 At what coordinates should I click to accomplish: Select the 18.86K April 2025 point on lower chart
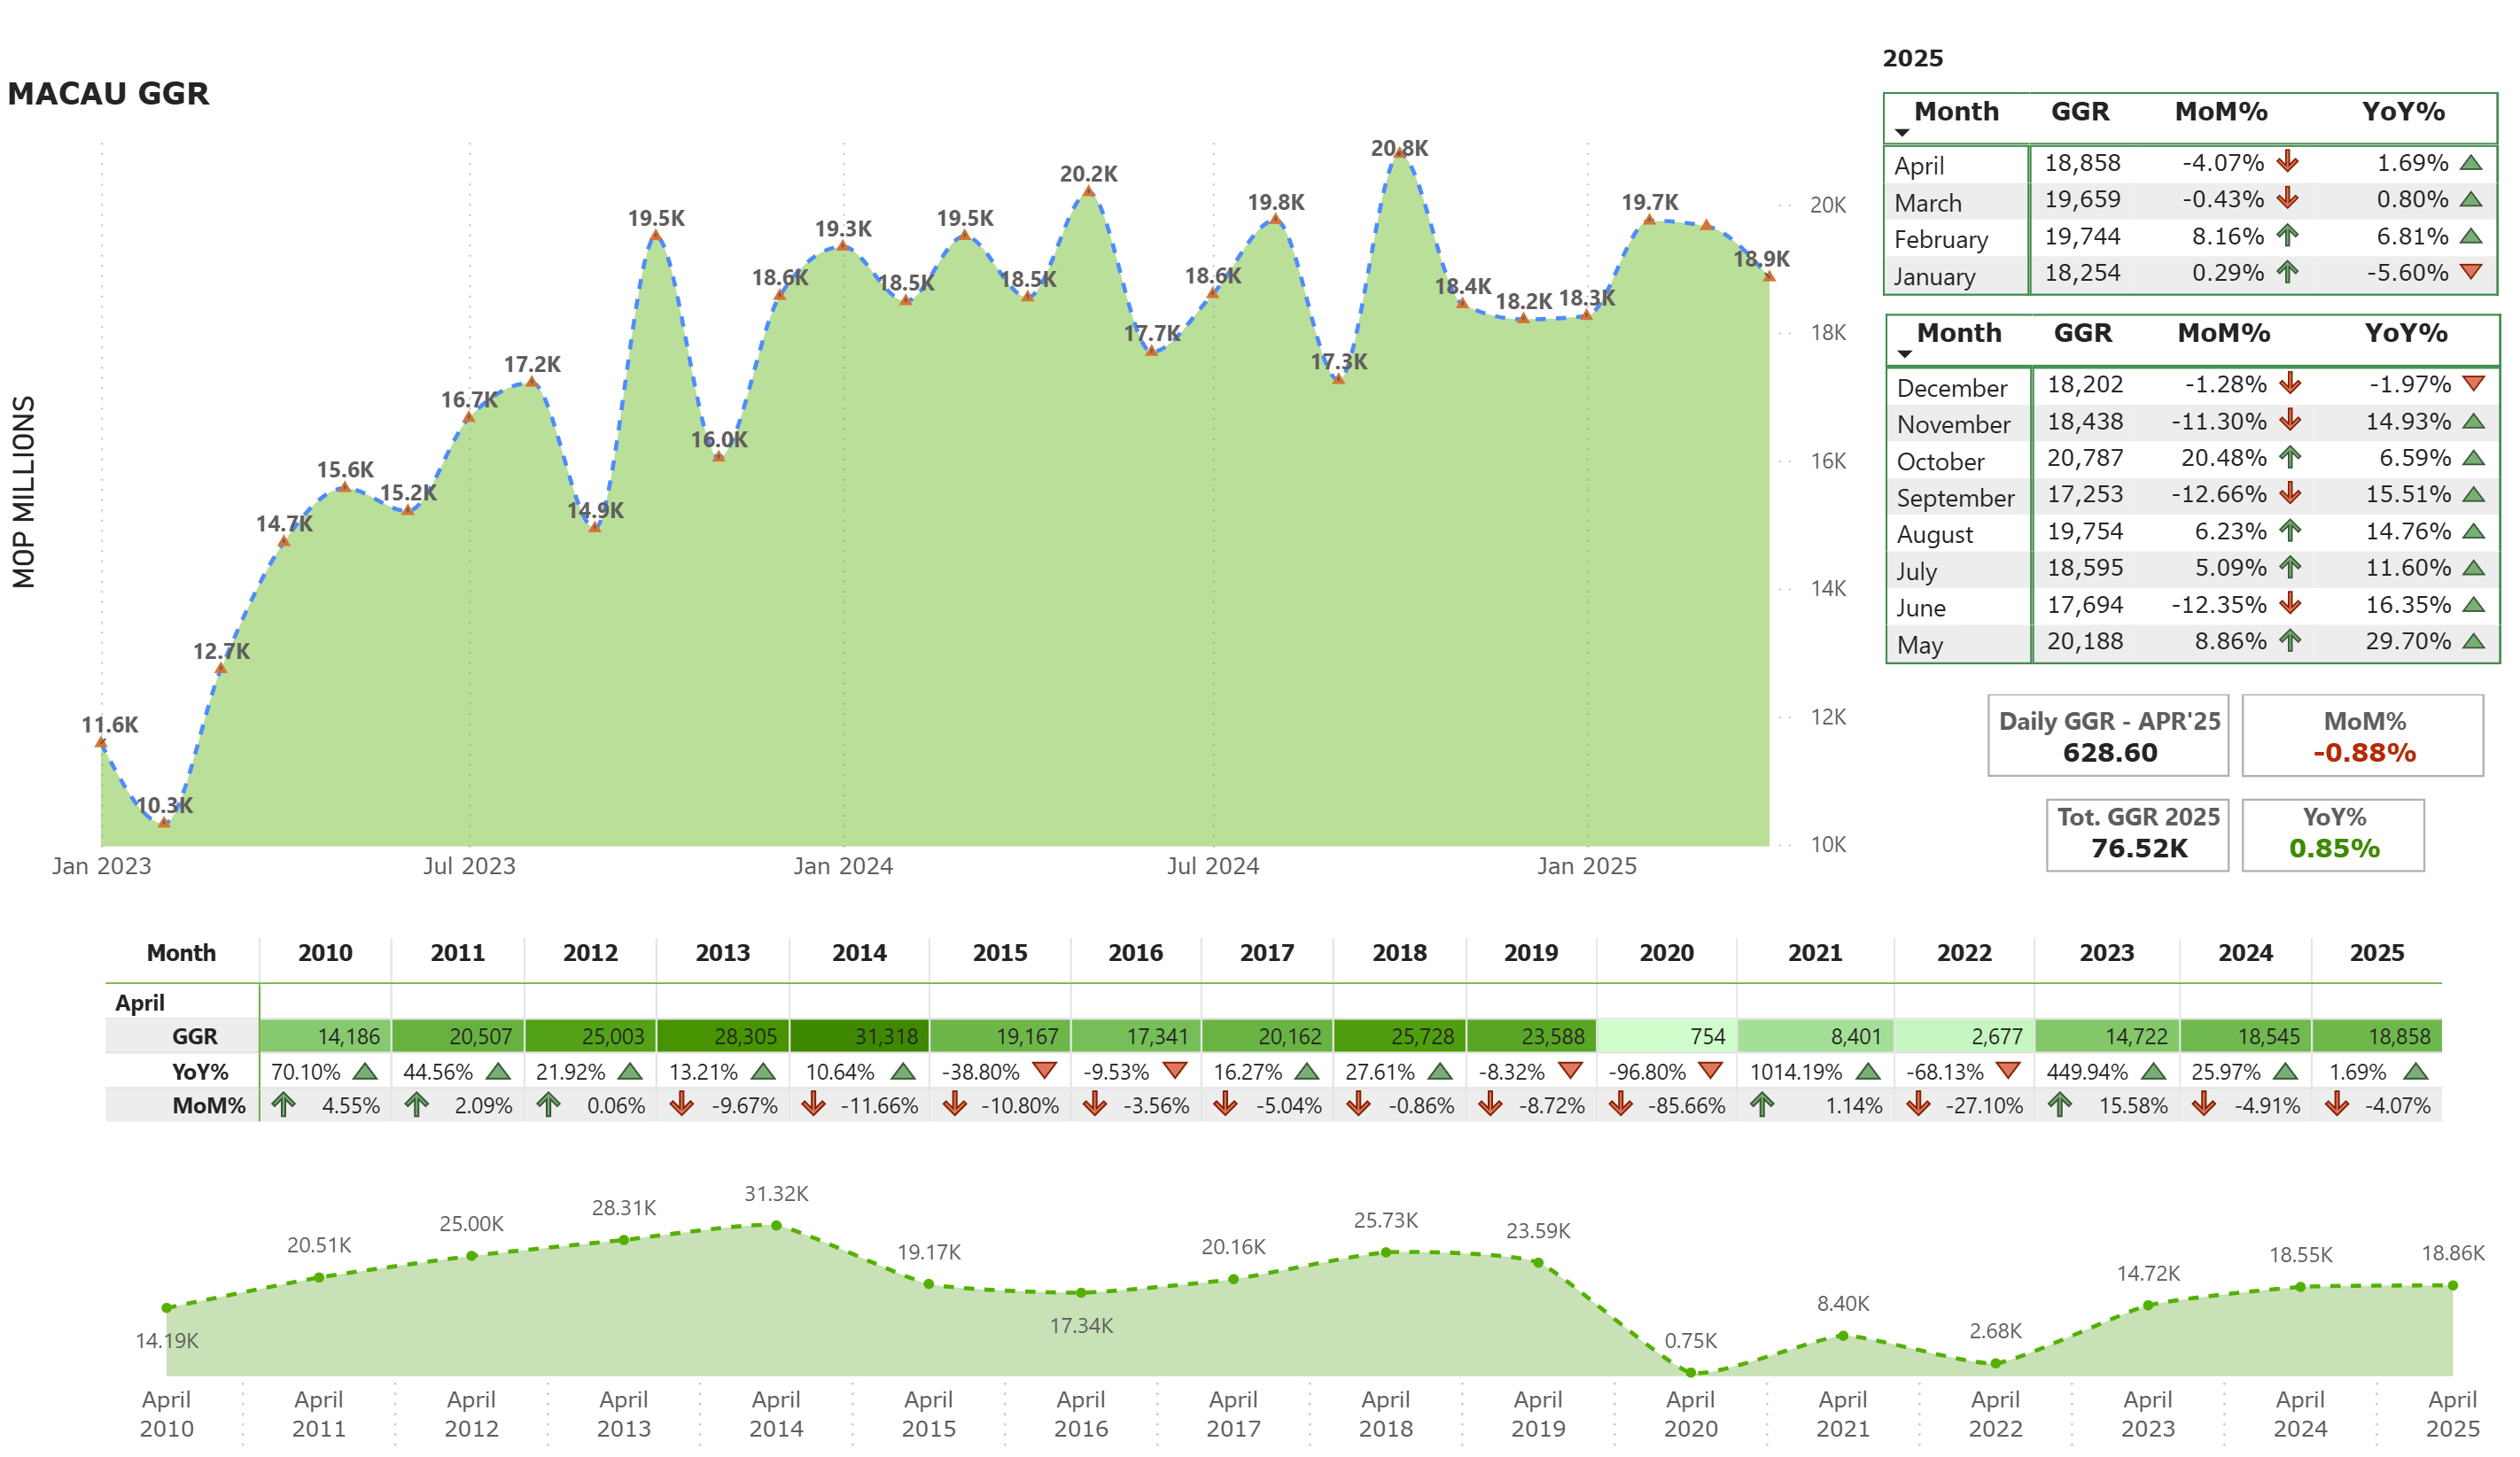pyautogui.click(x=2452, y=1286)
